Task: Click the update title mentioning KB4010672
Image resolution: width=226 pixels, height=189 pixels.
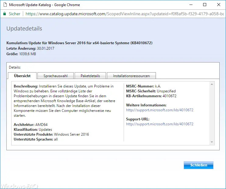Action: [79, 43]
